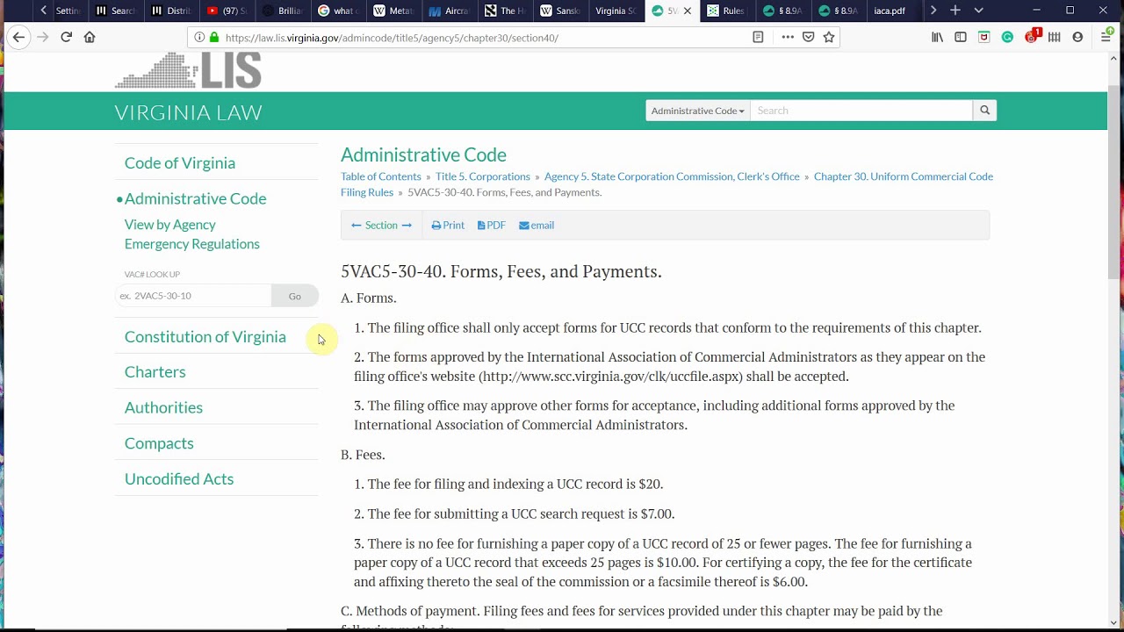Open Code of Virginia
Screen dimensions: 1124x632
[x=180, y=163]
